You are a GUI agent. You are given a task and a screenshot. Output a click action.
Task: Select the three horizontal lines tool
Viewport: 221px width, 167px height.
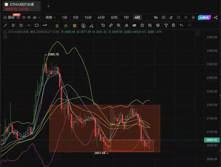click(x=21, y=25)
